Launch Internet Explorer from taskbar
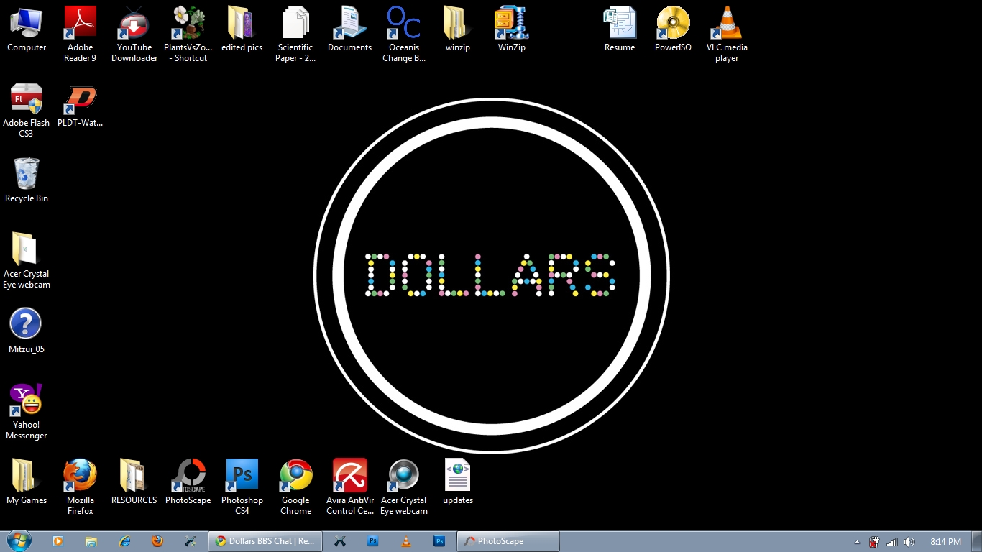 coord(125,541)
